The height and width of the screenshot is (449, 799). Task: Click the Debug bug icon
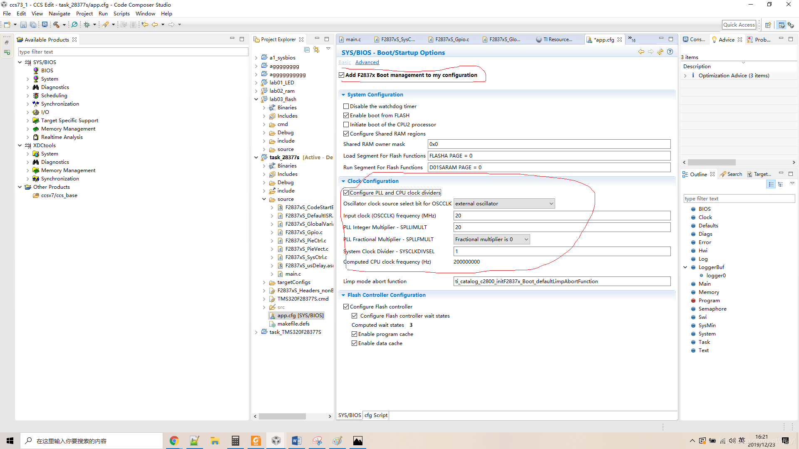87,25
